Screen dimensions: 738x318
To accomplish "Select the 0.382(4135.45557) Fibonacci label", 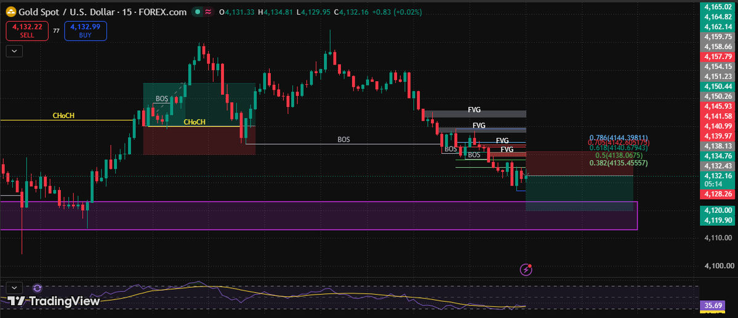I will (619, 163).
